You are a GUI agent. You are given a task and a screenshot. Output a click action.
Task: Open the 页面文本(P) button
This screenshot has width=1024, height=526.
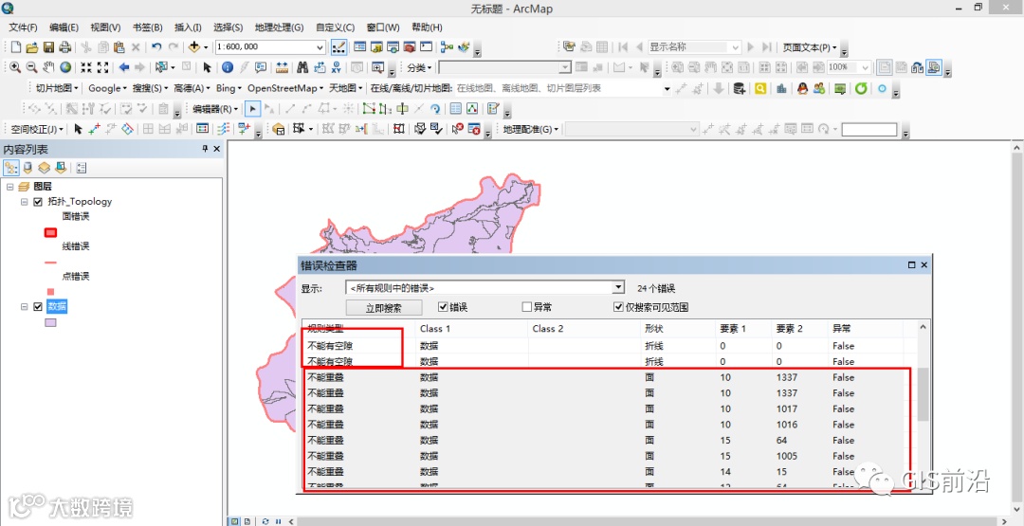coord(810,47)
